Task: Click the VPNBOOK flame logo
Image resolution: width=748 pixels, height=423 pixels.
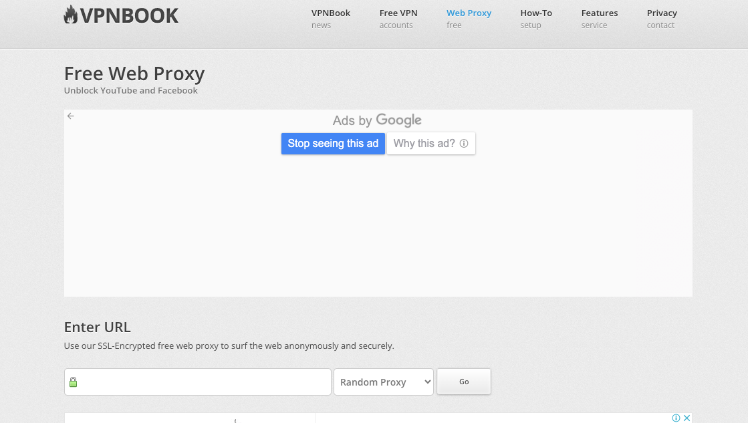Action: 121,15
